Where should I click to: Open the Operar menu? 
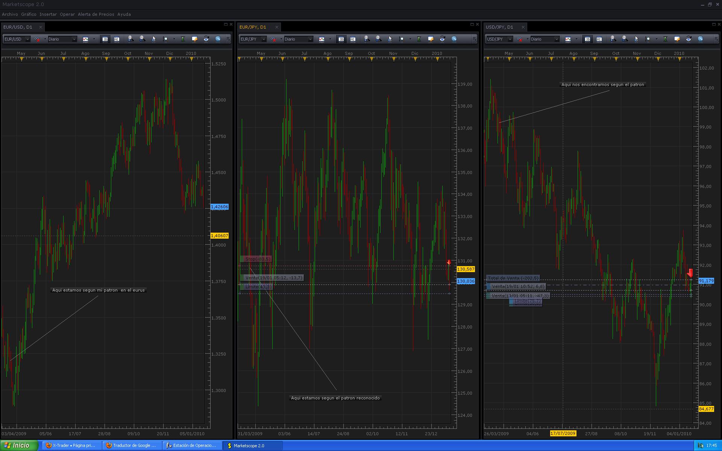click(x=67, y=14)
